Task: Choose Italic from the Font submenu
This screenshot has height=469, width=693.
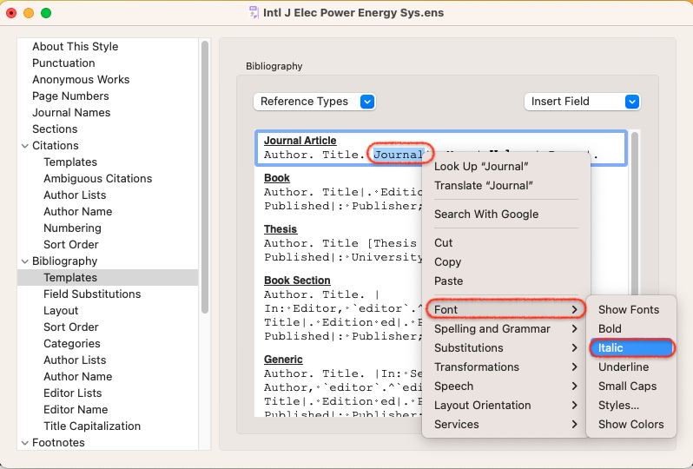Action: (631, 348)
